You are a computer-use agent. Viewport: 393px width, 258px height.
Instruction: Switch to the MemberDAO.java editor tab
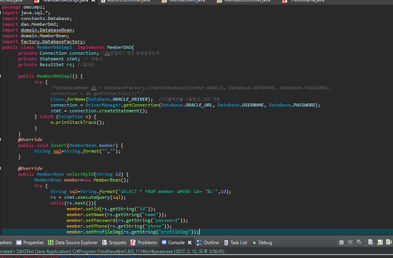coord(184,1)
